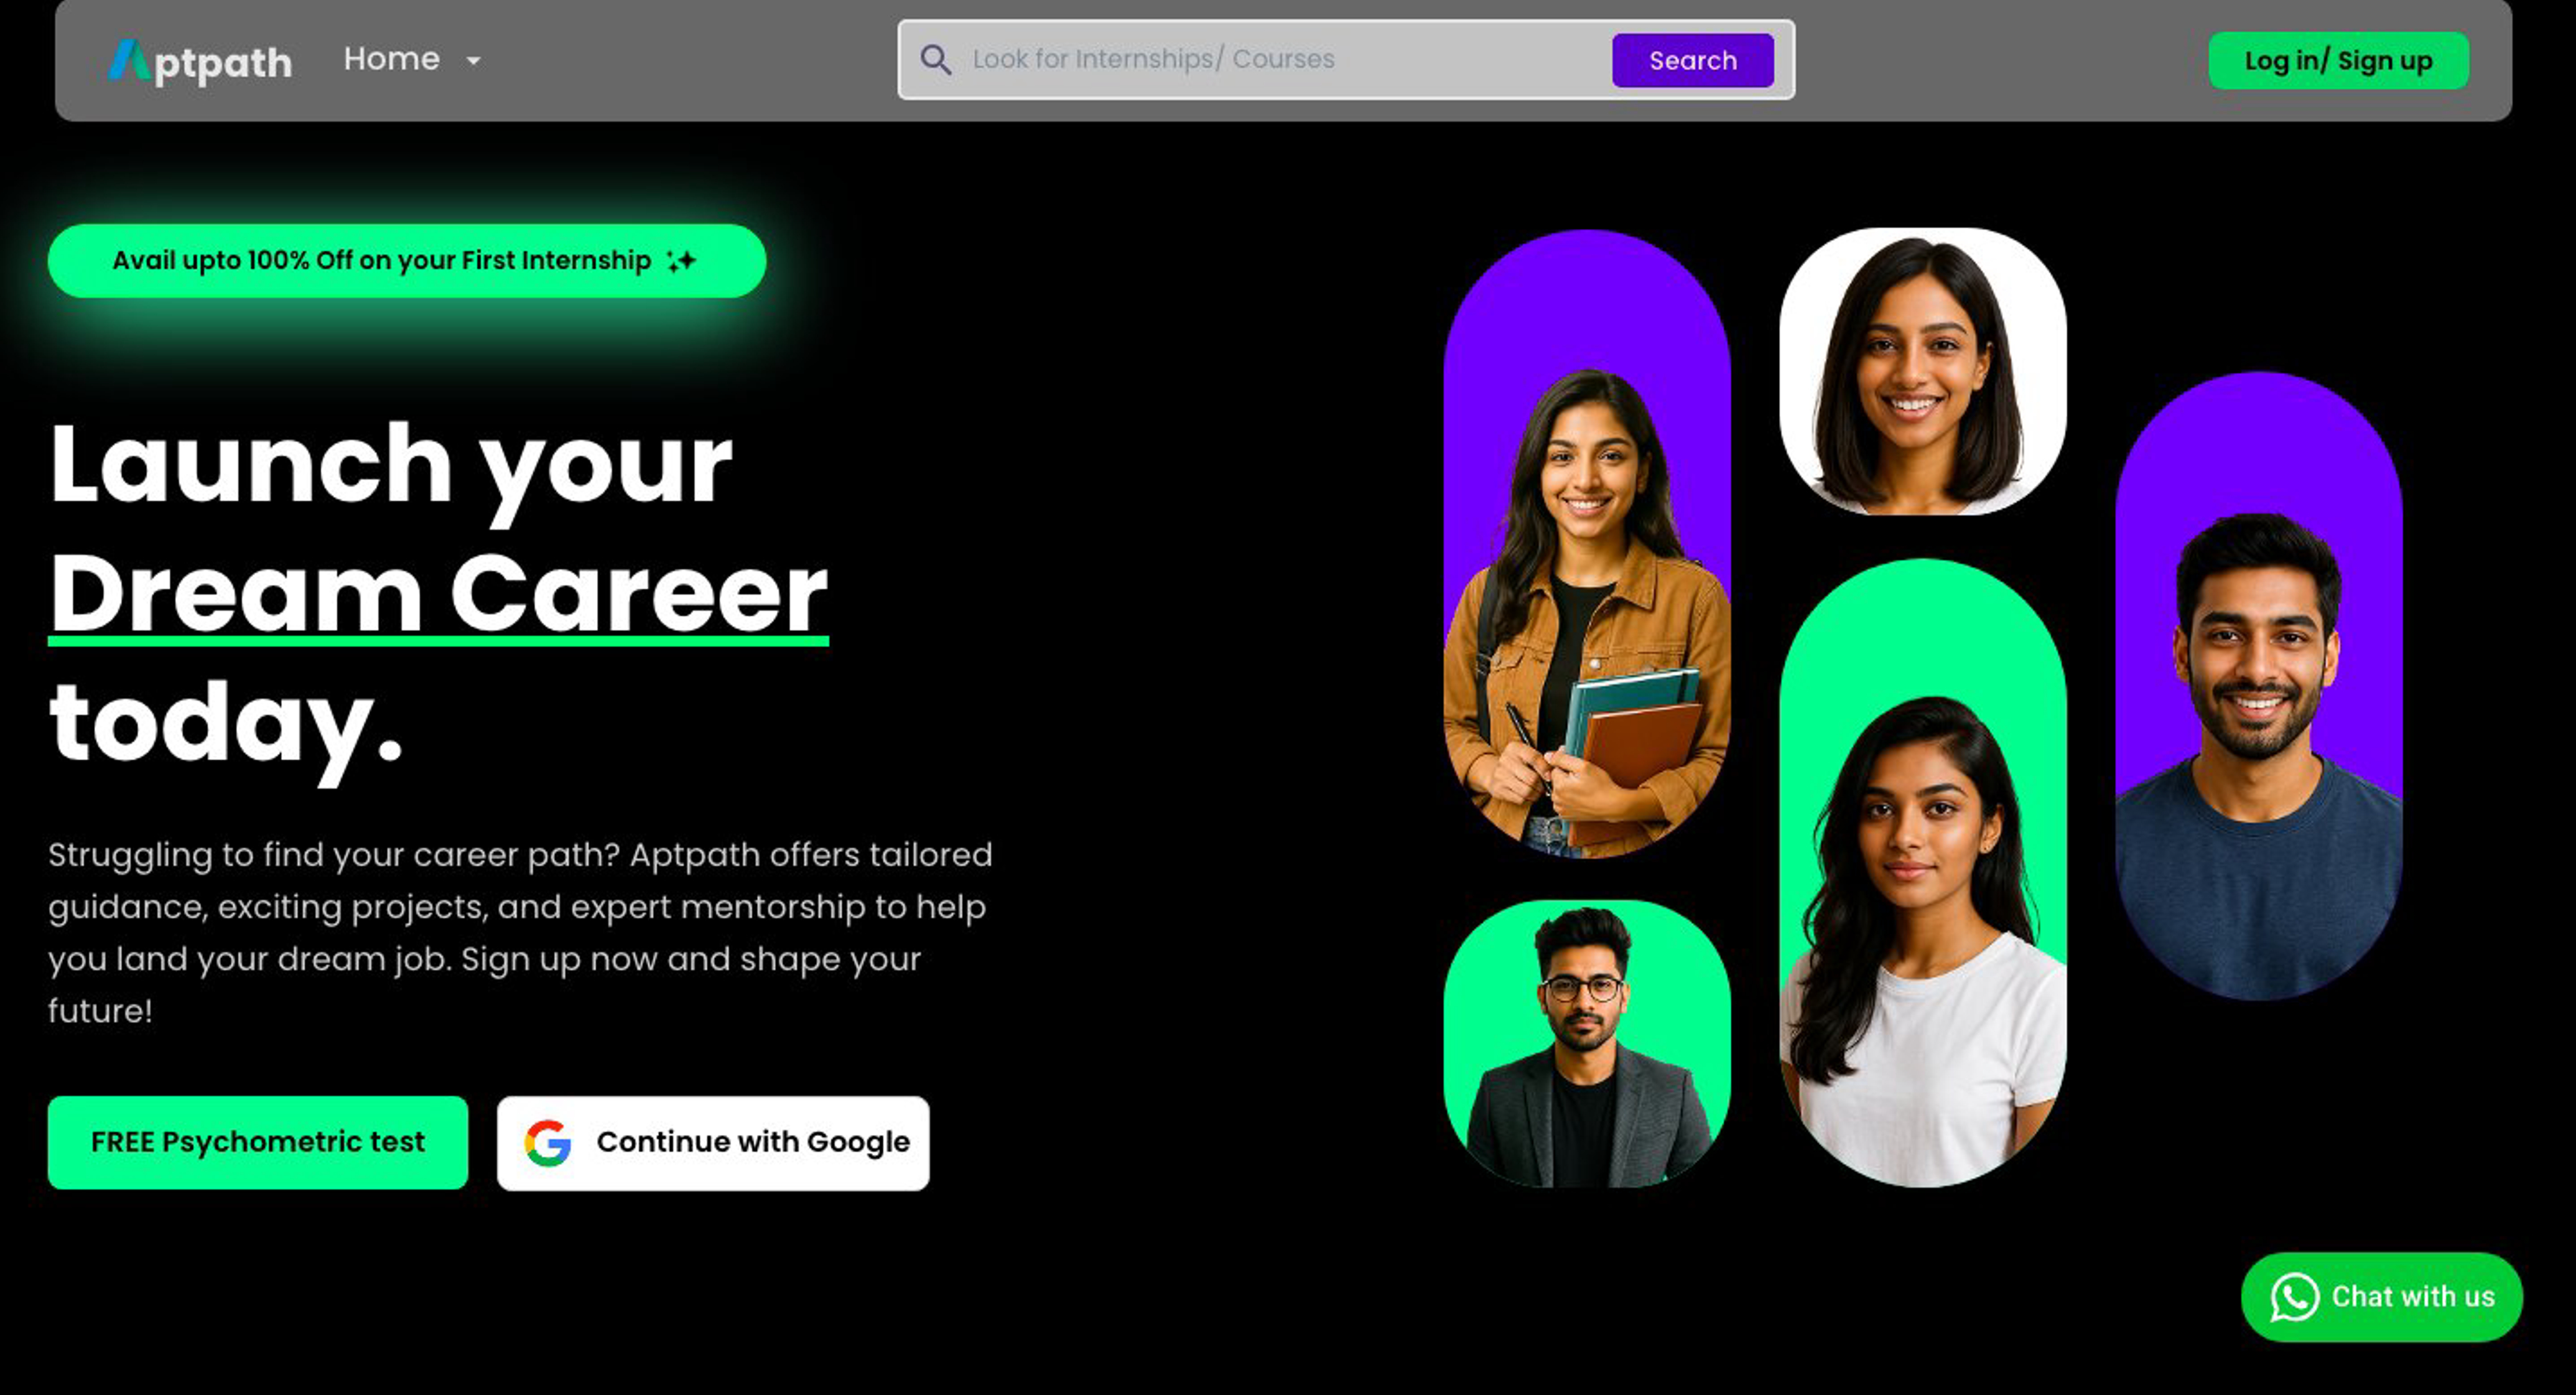Click portrait of woman on white background

(x=1922, y=371)
